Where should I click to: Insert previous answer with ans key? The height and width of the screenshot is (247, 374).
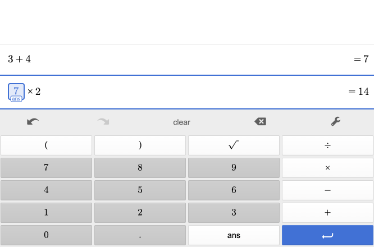pos(234,235)
